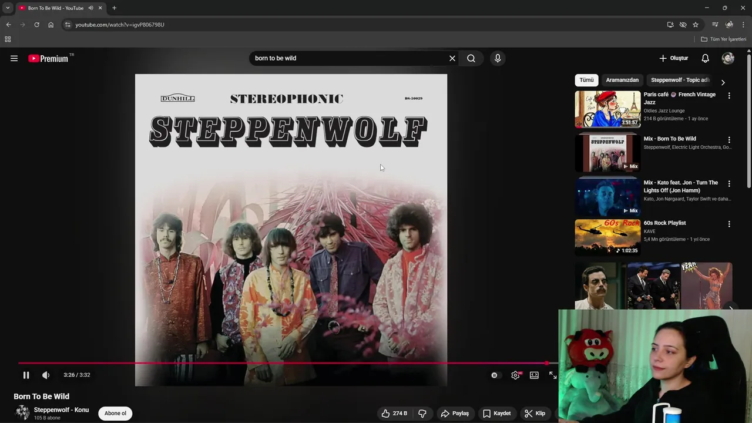Screen dimensions: 752x423
Task: Open the apps grid in bookmarks bar
Action: 8,39
